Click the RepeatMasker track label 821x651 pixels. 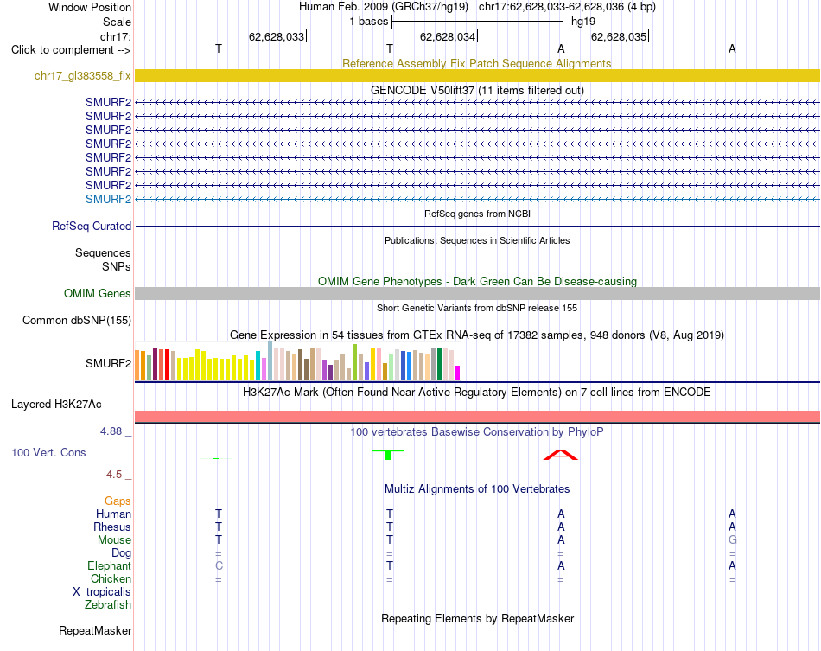[95, 630]
